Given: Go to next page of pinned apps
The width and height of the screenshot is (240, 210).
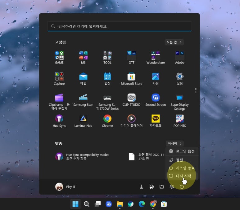Looking at the screenshot, I should click(x=196, y=92).
